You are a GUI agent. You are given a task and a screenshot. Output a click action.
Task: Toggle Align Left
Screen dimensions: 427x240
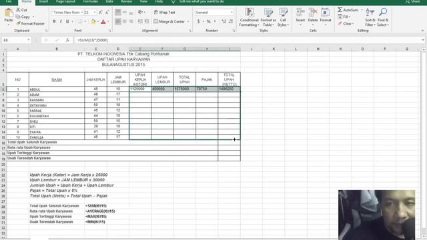click(118, 21)
